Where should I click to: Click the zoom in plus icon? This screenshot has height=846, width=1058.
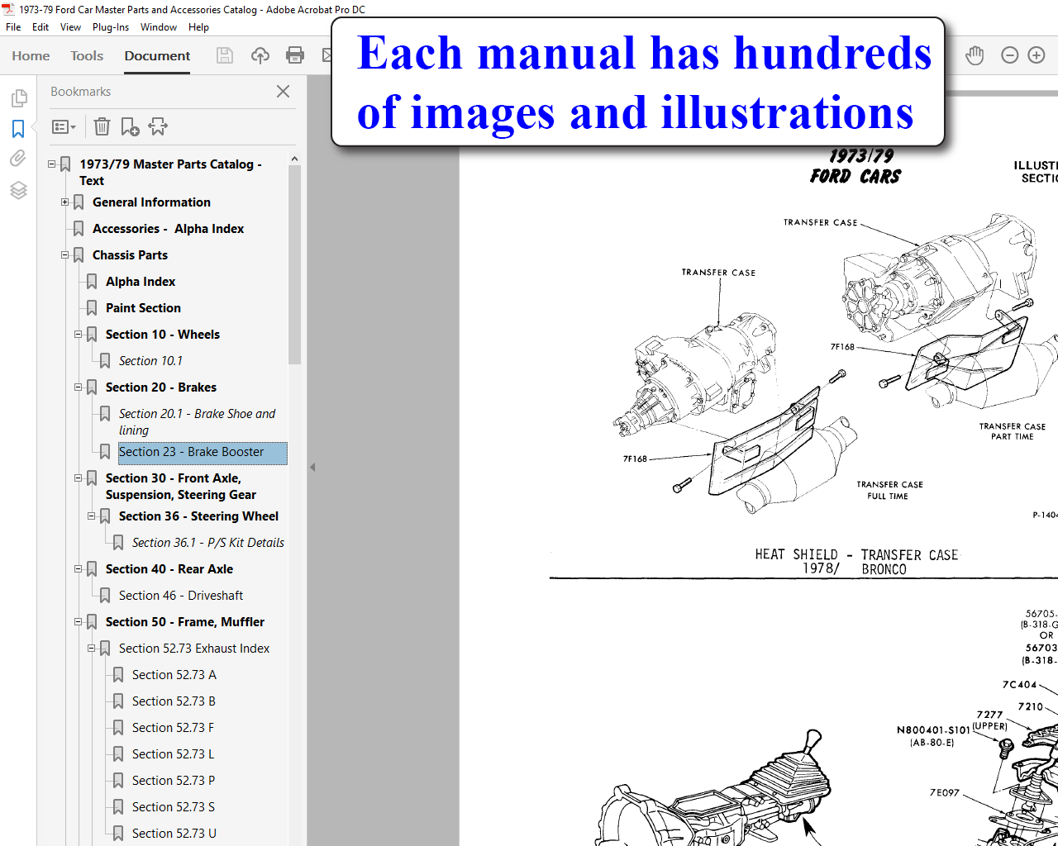[x=1037, y=55]
